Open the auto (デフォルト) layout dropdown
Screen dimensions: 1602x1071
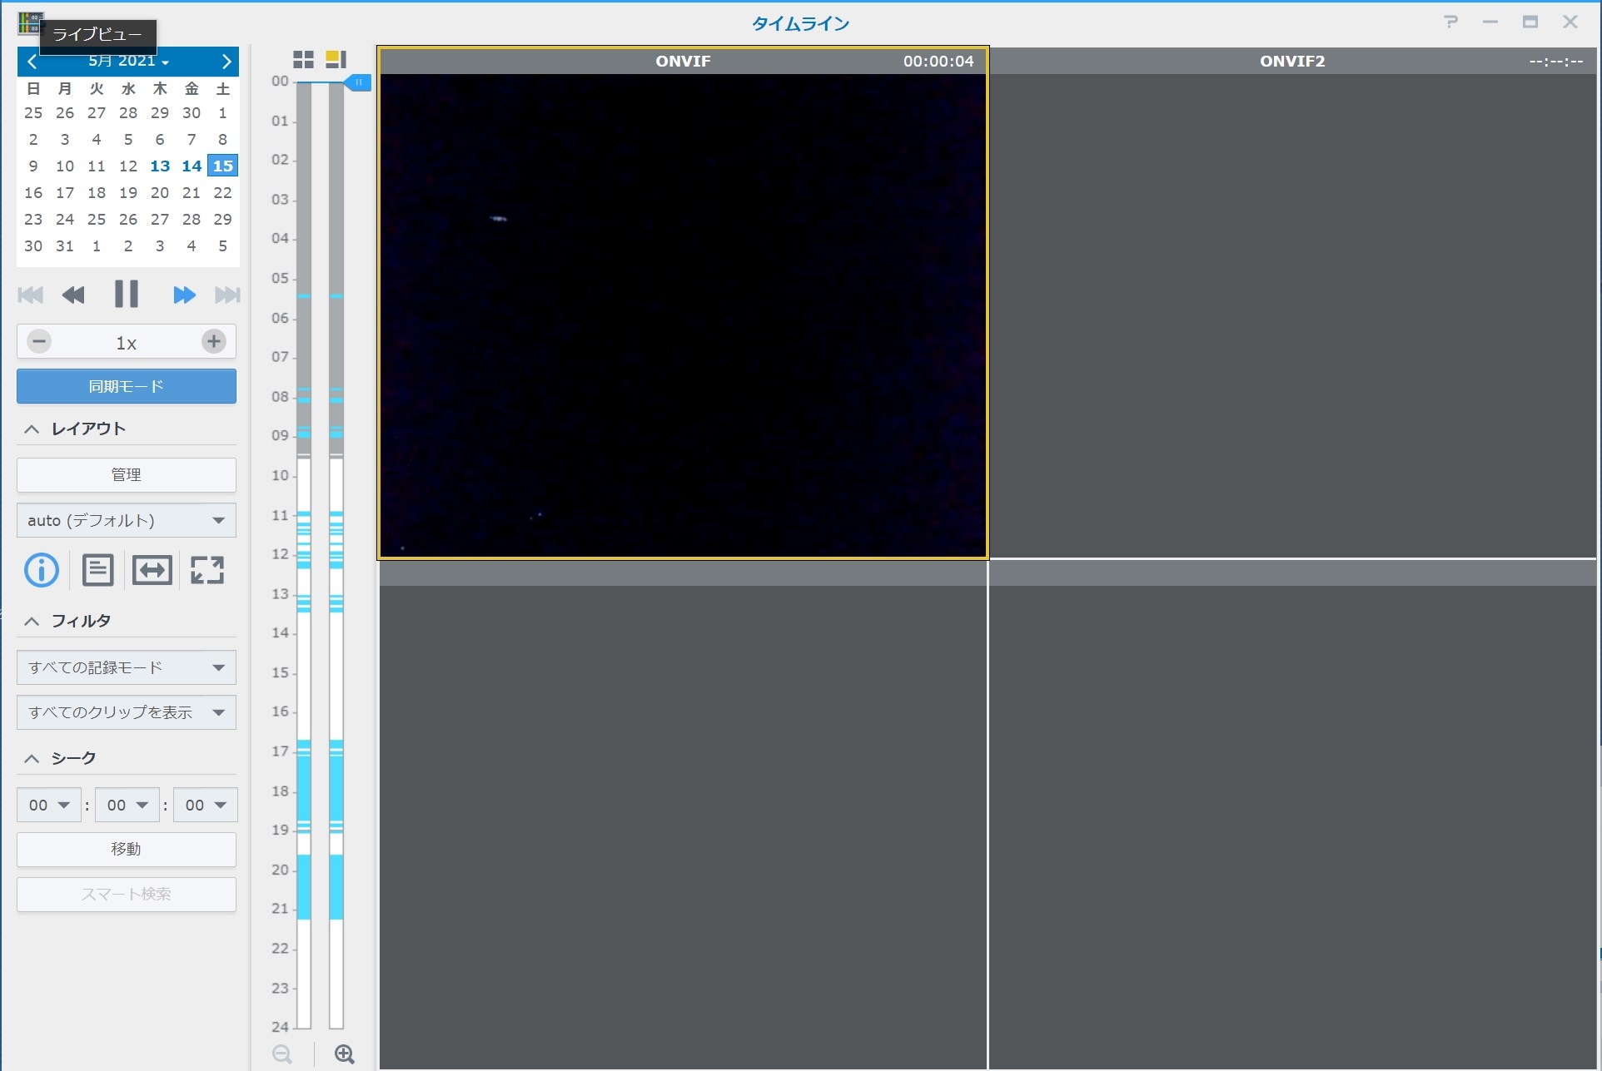pos(127,520)
